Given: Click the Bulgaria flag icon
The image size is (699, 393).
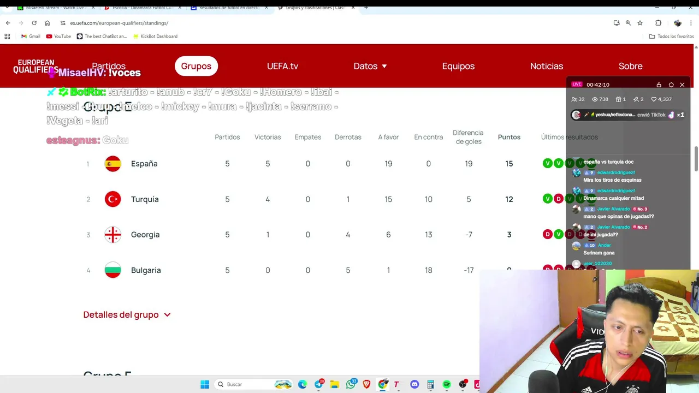Looking at the screenshot, I should (x=113, y=270).
